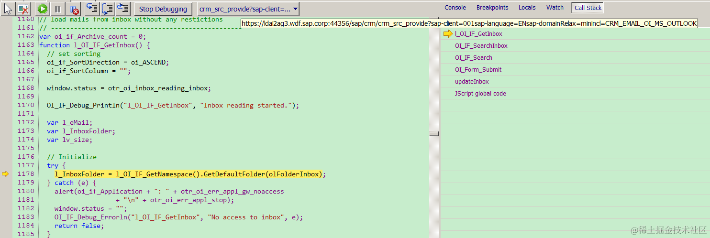Click the '// Initialize' comment

tap(71, 157)
